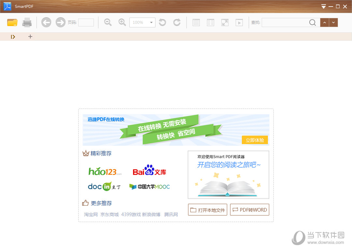This screenshot has width=352, height=252.
Task: Zoom in with the plus magnifier
Action: [x=122, y=22]
